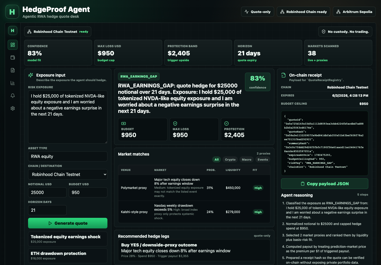Screen dimensions: 381x265
Task: Click the Max Loss USD budget cap label
Action: [106, 60]
